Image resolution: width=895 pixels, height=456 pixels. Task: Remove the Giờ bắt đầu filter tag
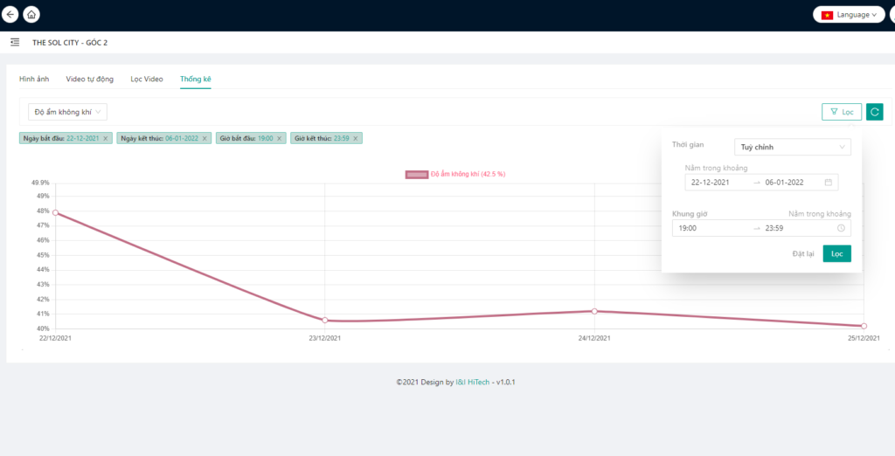[x=279, y=138]
